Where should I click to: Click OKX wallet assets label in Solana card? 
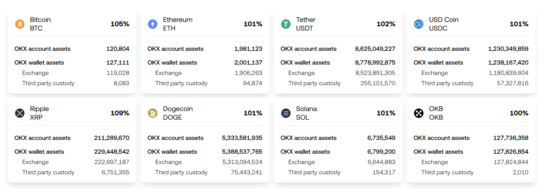[x=305, y=152]
